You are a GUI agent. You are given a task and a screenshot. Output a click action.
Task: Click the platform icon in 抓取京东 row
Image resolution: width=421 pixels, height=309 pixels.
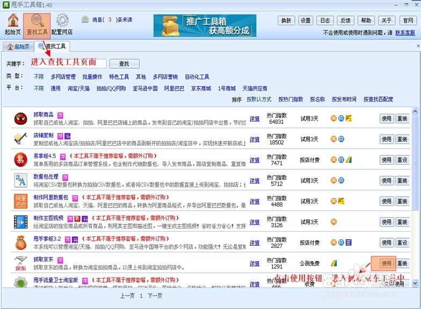pyautogui.click(x=334, y=263)
